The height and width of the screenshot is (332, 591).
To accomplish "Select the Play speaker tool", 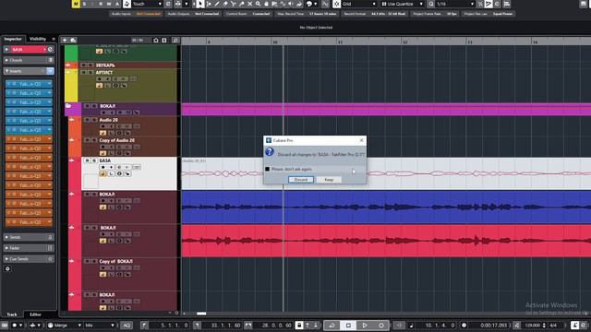I will click(291, 4).
